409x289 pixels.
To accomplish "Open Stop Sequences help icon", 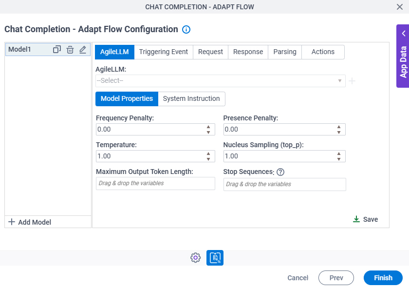I will point(280,172).
